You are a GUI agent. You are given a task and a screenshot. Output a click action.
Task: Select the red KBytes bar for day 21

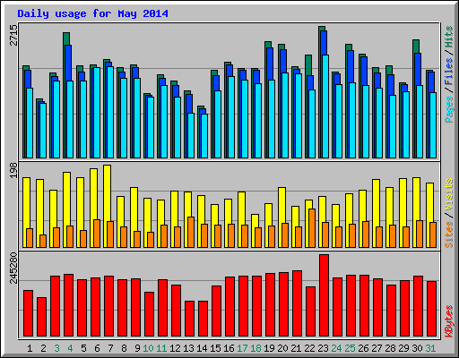point(298,303)
